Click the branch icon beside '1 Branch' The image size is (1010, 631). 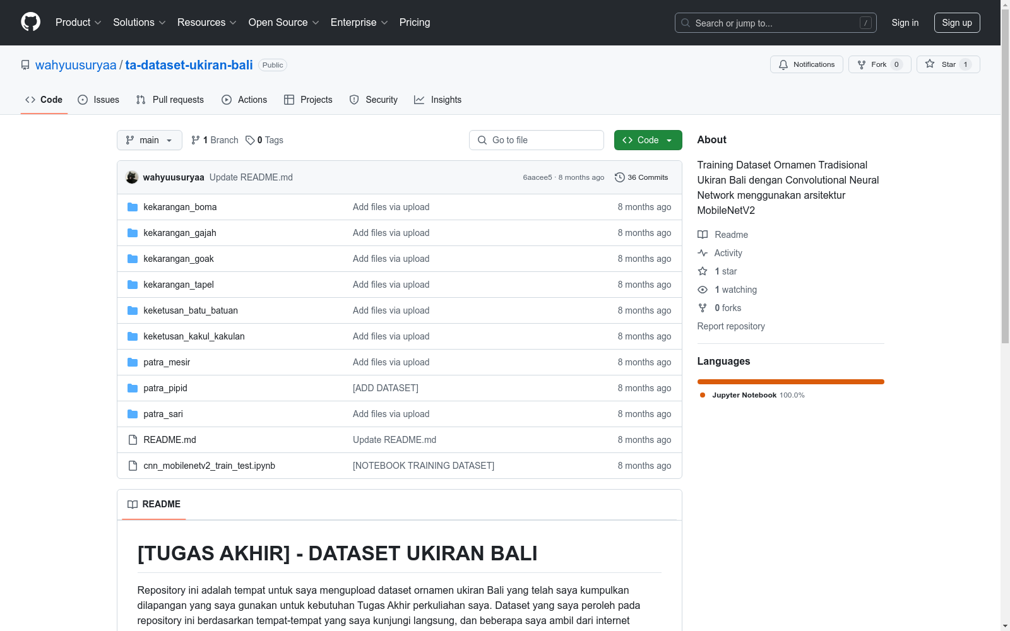(x=196, y=140)
